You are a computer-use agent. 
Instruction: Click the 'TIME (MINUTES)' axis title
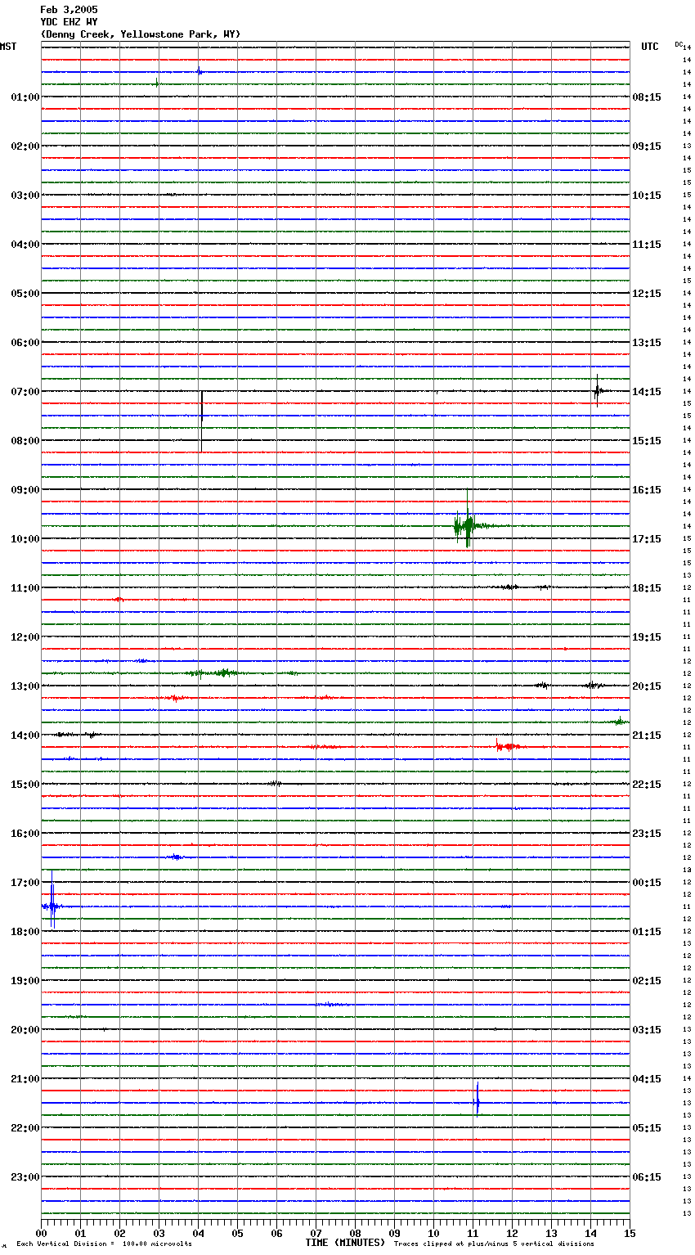click(x=345, y=1243)
